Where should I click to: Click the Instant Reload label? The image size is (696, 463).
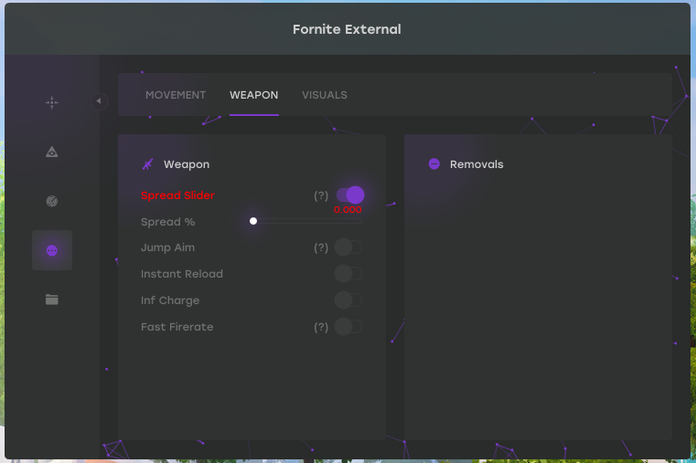tap(182, 274)
